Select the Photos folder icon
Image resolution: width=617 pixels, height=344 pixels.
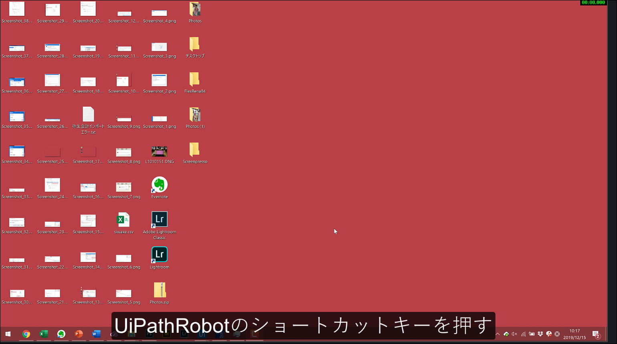[195, 12]
